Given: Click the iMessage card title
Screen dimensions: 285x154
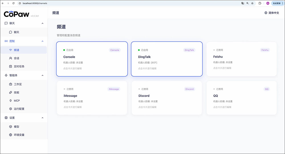Looking at the screenshot, I should point(70,96).
